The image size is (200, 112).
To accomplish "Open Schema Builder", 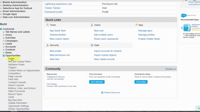I will point(58,35).
